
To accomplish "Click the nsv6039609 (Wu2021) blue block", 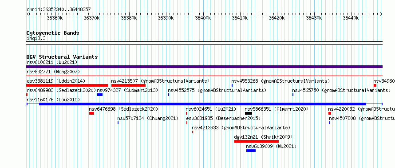I will pos(251,151).
